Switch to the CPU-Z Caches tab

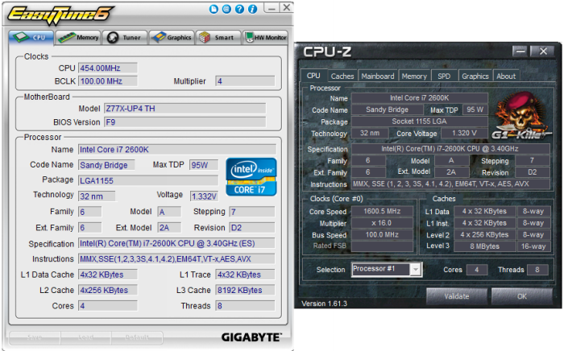coord(342,76)
